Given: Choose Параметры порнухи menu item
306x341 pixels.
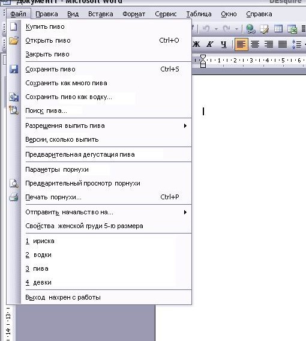Looking at the screenshot, I should click(106, 169).
